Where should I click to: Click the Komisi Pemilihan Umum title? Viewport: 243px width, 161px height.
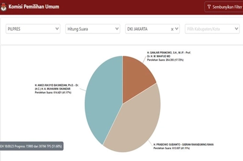click(34, 6)
